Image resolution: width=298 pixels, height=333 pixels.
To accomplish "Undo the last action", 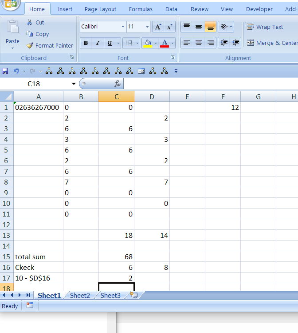I will (x=16, y=71).
